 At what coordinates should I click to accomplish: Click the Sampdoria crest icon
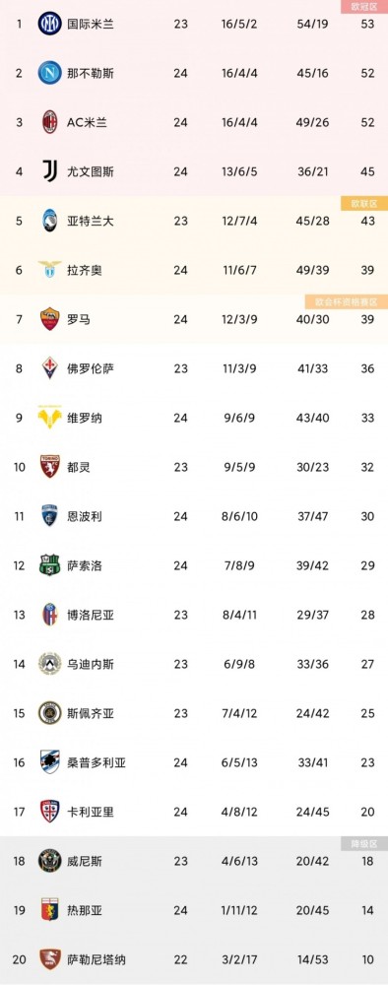pyautogui.click(x=49, y=762)
